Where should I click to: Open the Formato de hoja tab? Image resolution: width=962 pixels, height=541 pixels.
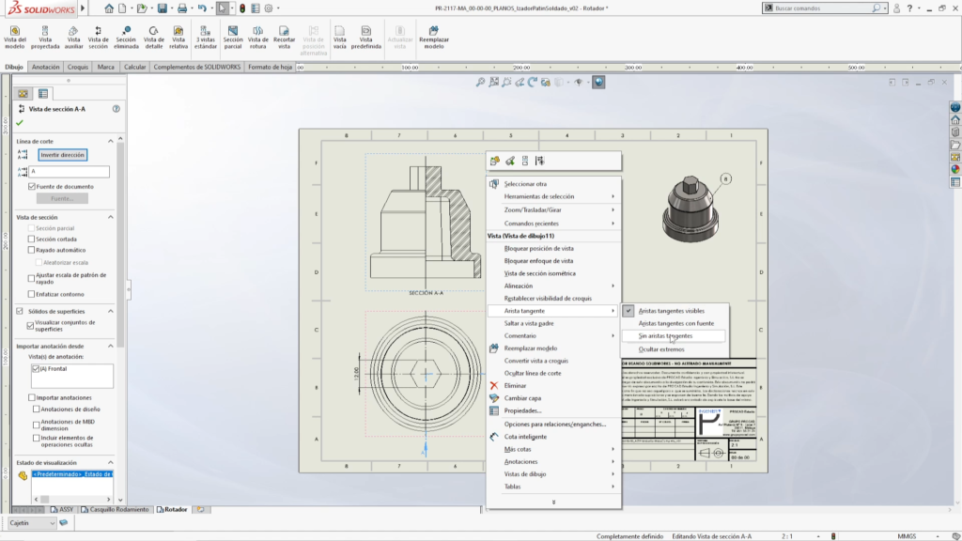270,67
